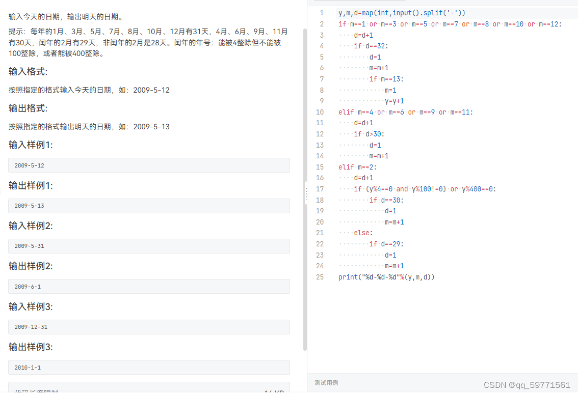This screenshot has width=578, height=394.
Task: Click the sample input field showing 2009-5-31
Action: coord(148,246)
